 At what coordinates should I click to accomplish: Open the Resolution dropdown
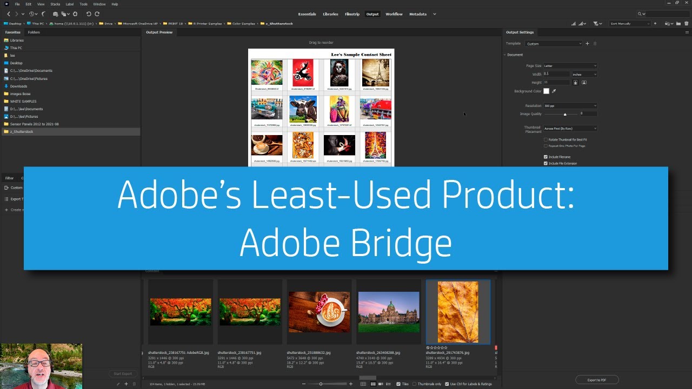click(570, 106)
